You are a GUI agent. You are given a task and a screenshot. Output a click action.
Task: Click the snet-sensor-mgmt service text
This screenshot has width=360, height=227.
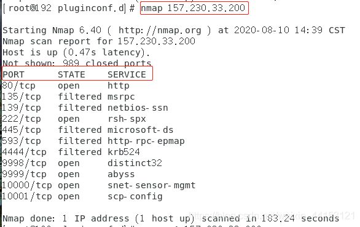click(152, 185)
